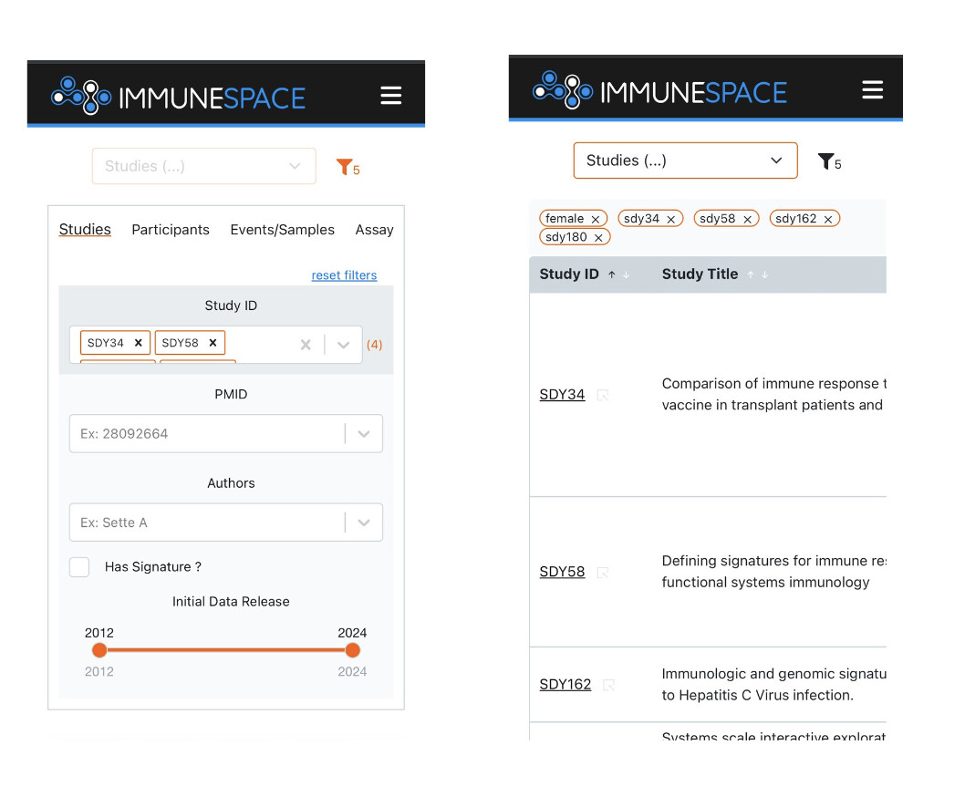The image size is (965, 797).
Task: Open SDY34 study link
Action: tap(562, 395)
